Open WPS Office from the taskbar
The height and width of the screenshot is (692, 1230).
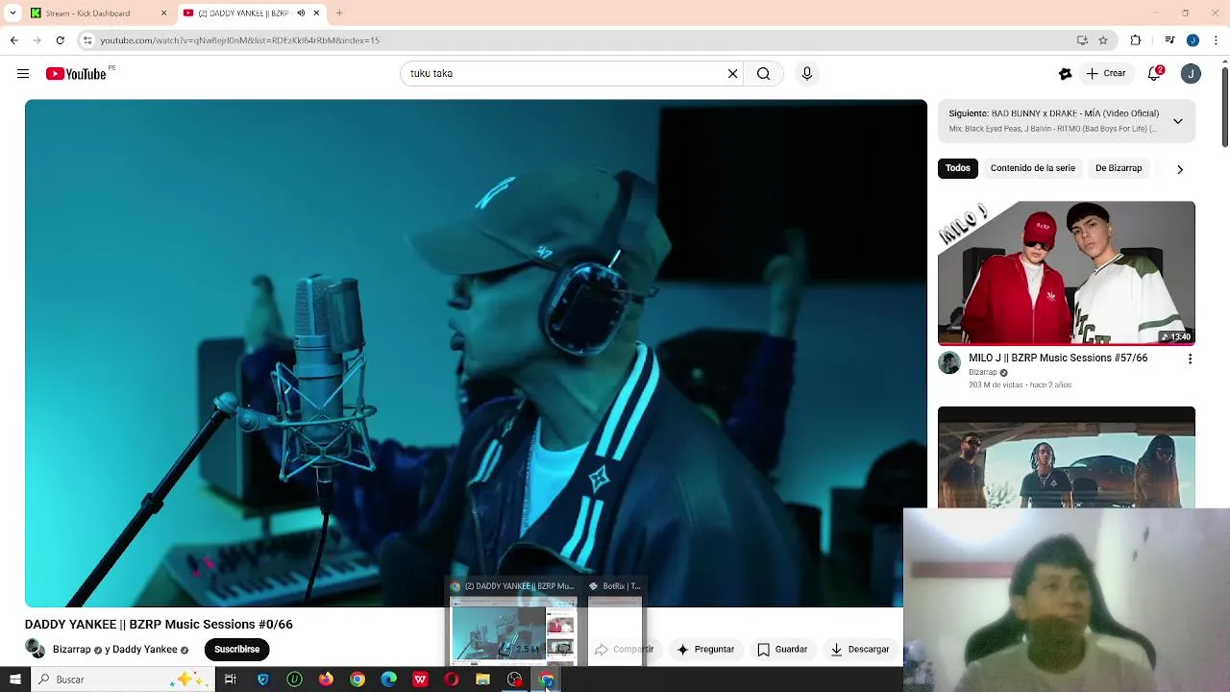(x=420, y=680)
